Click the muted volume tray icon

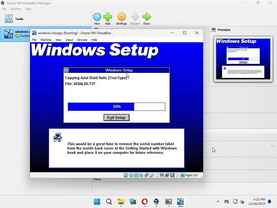[242, 201]
